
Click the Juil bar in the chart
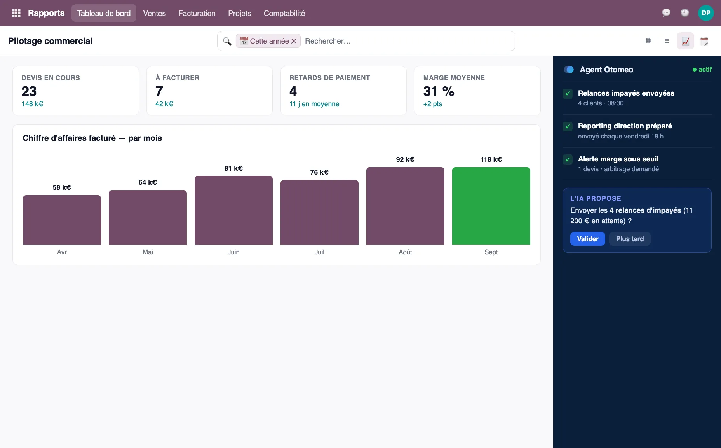(319, 212)
